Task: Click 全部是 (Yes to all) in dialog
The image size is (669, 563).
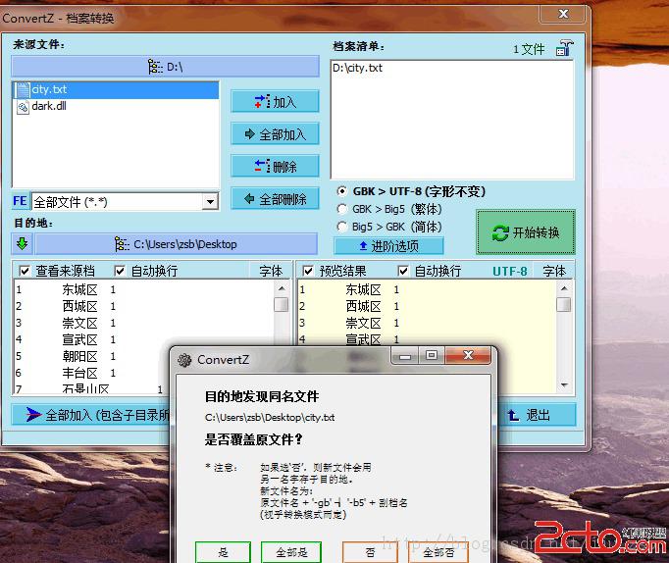Action: coord(291,553)
